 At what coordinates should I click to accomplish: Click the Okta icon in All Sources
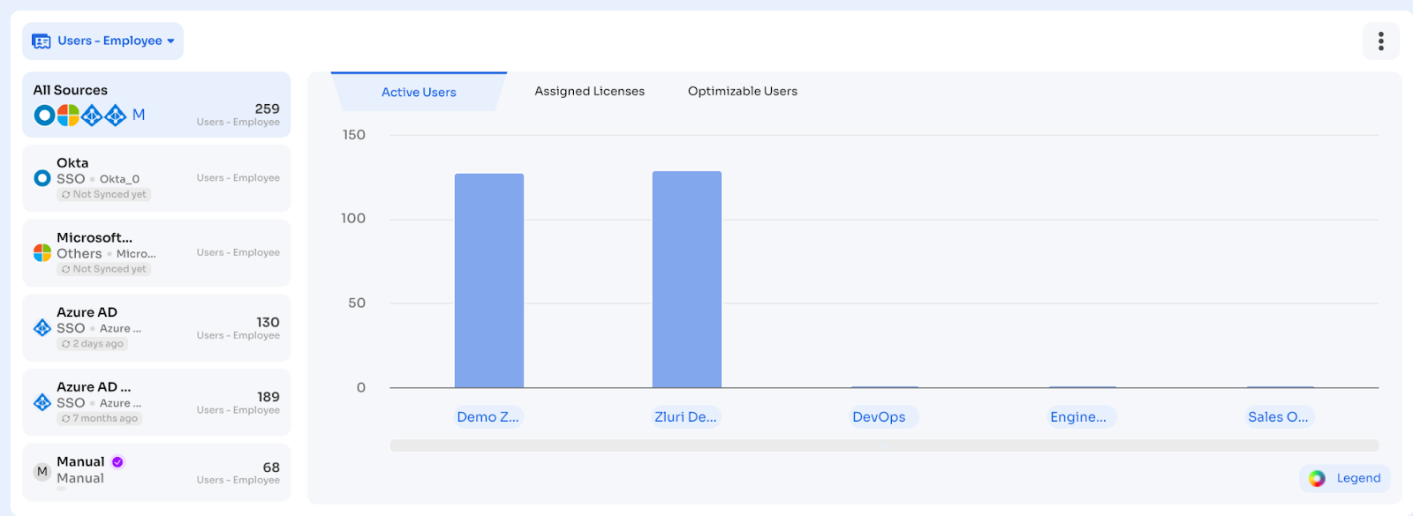[44, 116]
